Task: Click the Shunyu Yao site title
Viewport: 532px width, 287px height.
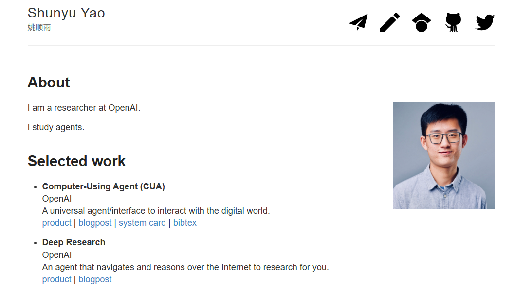Action: [x=66, y=13]
